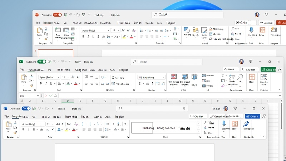286x161 pixels.
Task: Click Cut scissors in PowerPoint clipboard
Action: [x=46, y=29]
